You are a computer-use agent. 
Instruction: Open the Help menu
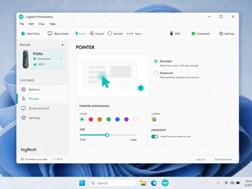click(52, 24)
